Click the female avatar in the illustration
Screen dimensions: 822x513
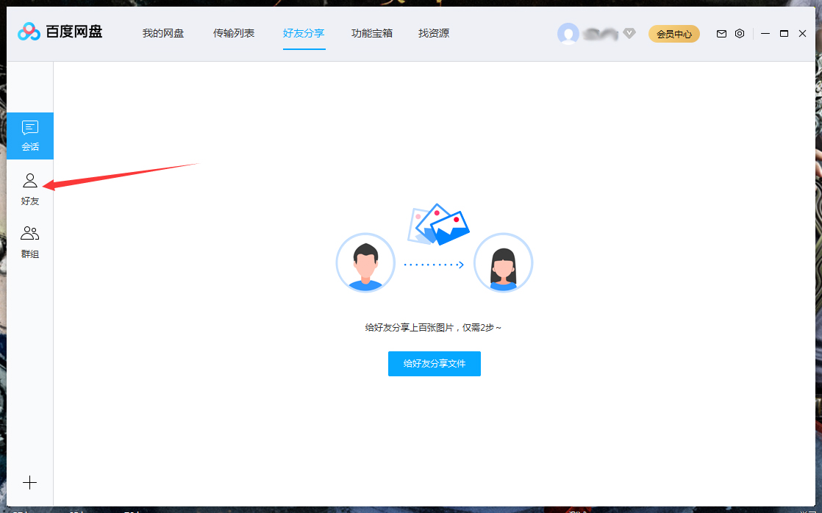[x=503, y=262]
